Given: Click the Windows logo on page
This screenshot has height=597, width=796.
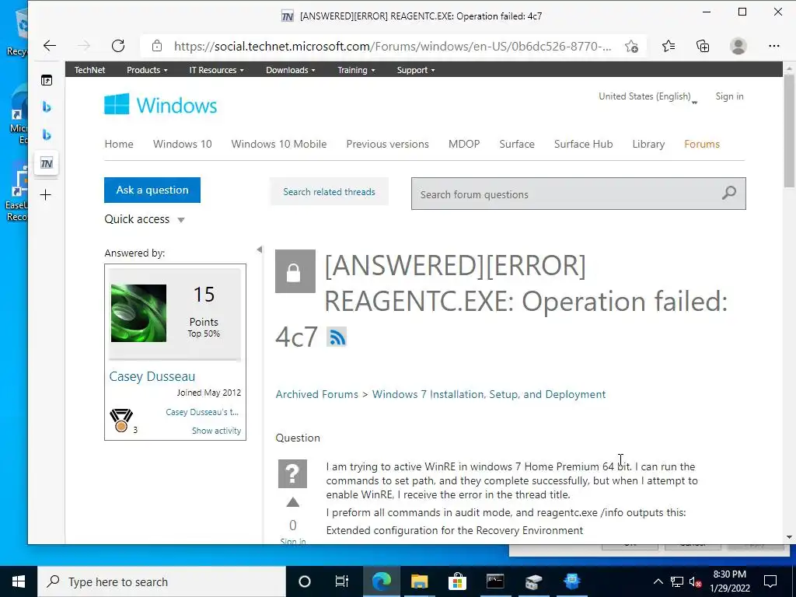Looking at the screenshot, I should point(160,105).
